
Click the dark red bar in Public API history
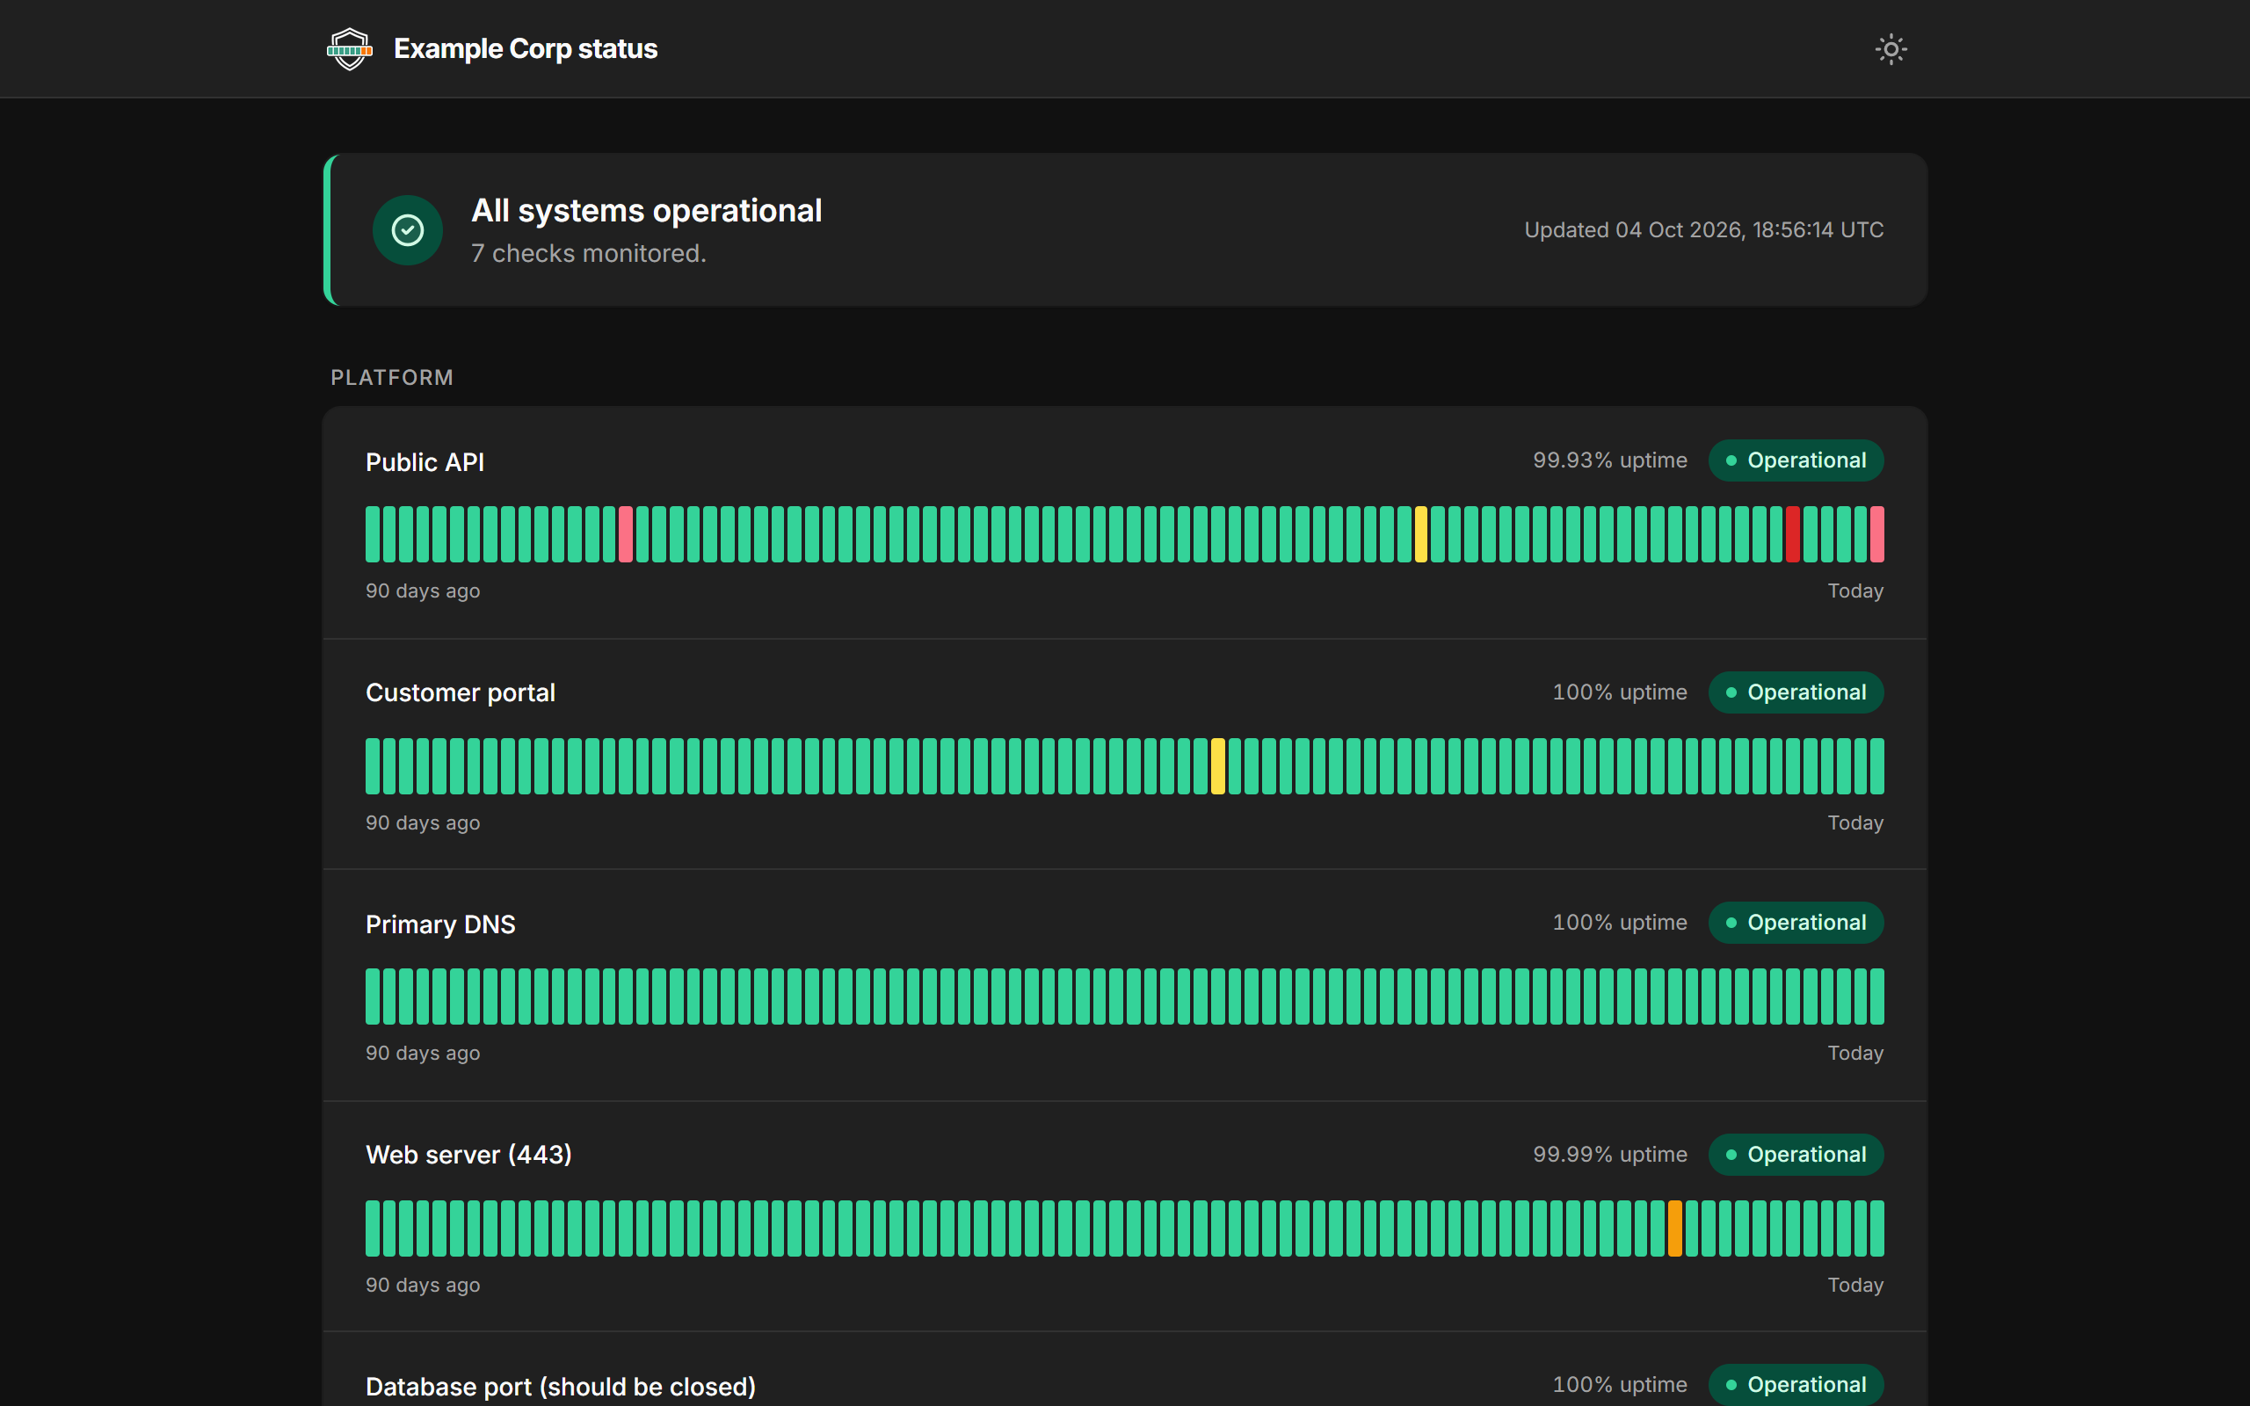click(1793, 533)
